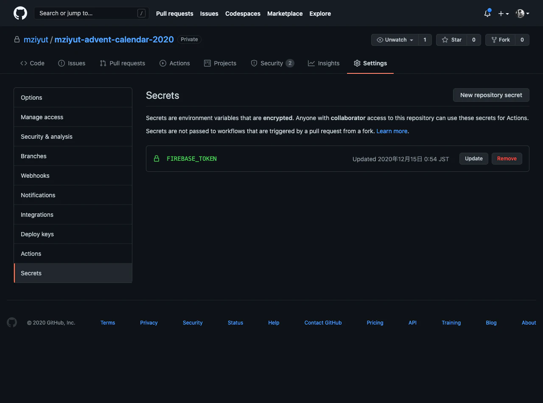The height and width of the screenshot is (403, 543).
Task: Open the profile avatar dropdown
Action: click(522, 13)
